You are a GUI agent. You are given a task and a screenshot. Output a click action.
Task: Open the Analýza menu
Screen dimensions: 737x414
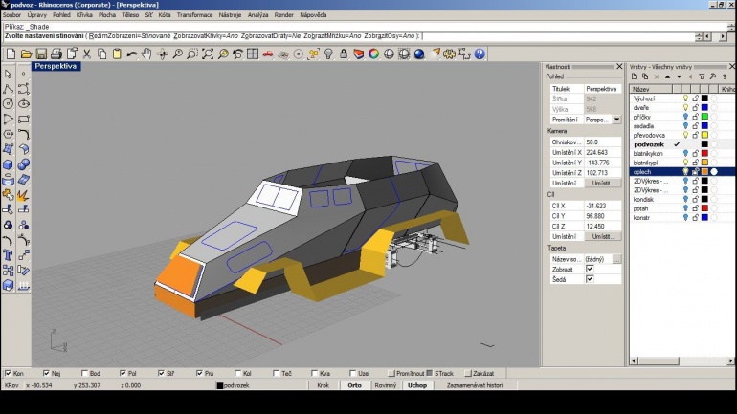pos(258,15)
